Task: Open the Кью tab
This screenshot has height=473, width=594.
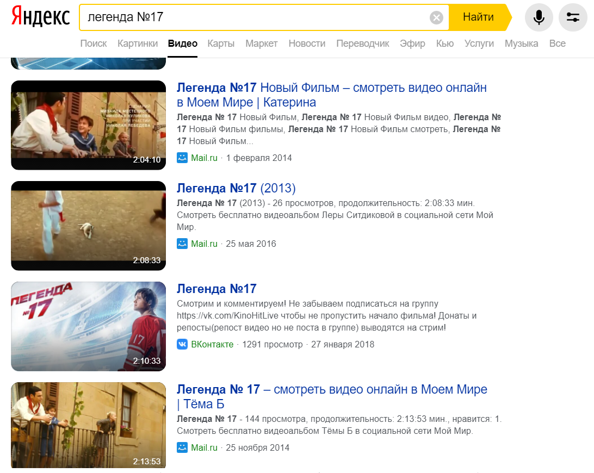Action: click(445, 43)
